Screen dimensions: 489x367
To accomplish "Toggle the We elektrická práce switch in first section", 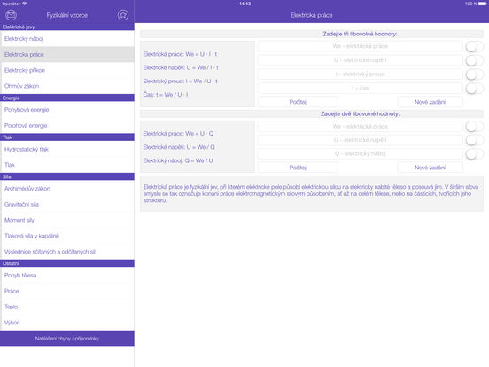I will 474,46.
